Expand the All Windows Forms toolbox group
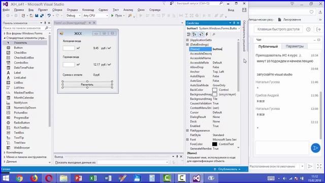The height and width of the screenshot is (183, 325). [5, 33]
